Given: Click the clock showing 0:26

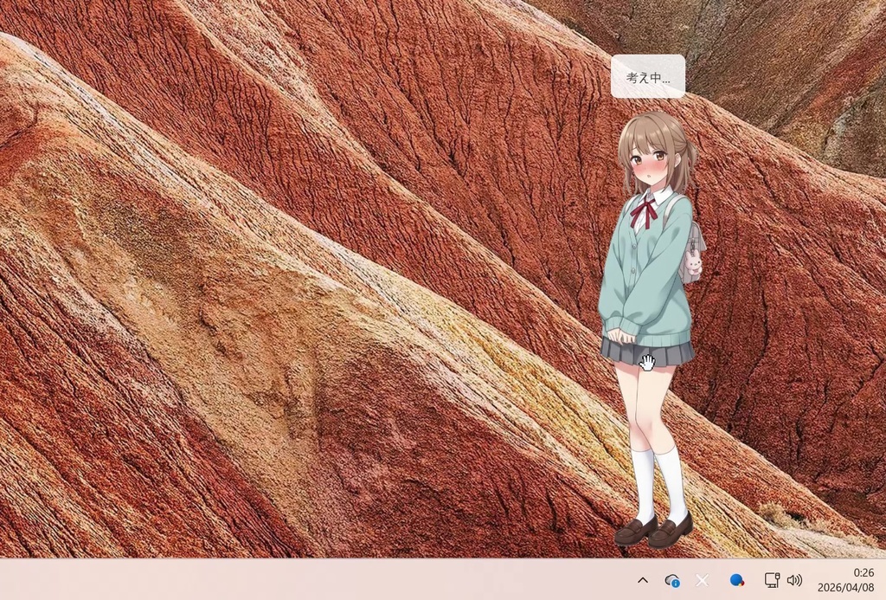Looking at the screenshot, I should click(x=861, y=572).
